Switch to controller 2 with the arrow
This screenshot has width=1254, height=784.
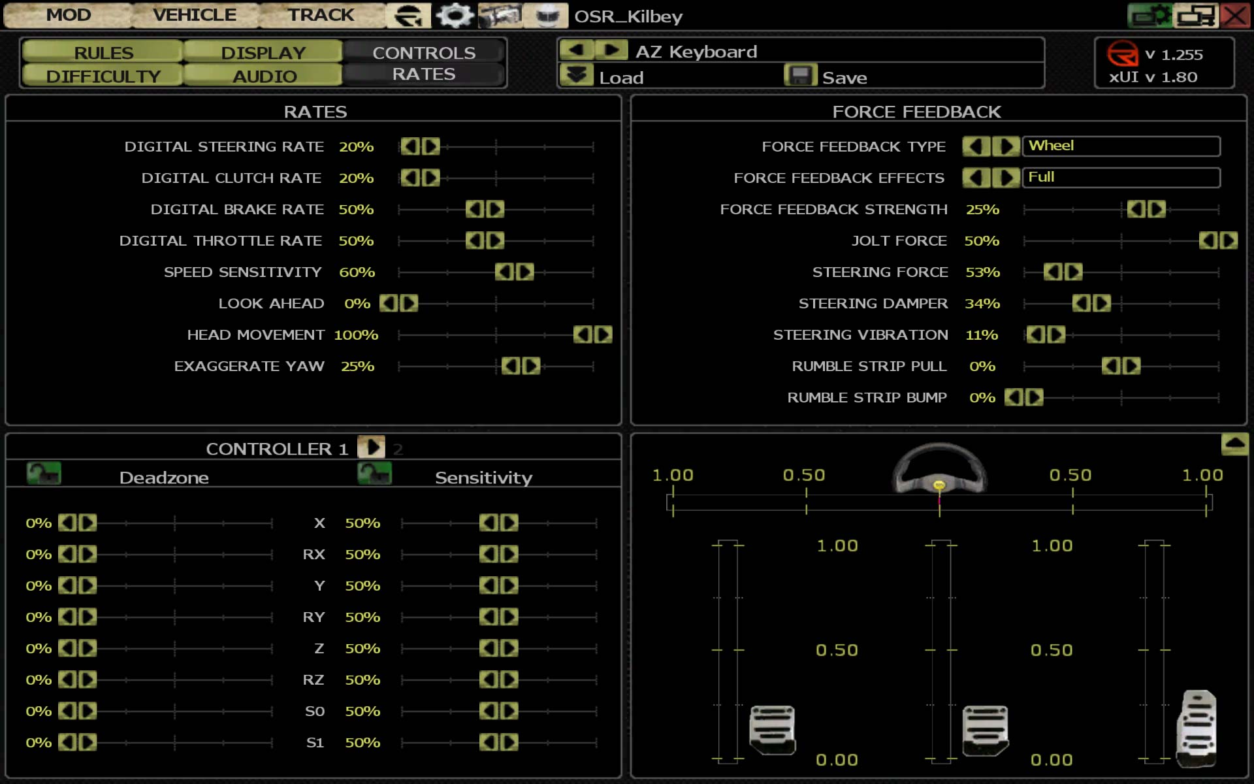372,448
